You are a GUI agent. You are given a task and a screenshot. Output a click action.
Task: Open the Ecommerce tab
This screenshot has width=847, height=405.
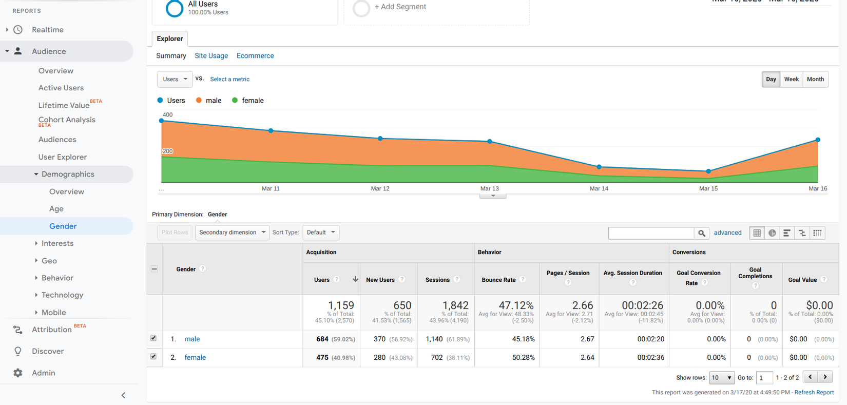coord(255,56)
